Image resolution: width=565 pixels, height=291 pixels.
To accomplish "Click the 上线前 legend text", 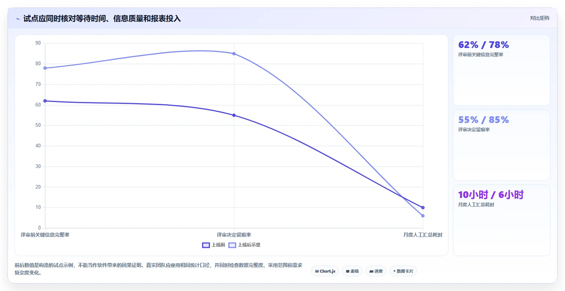I will [218, 245].
